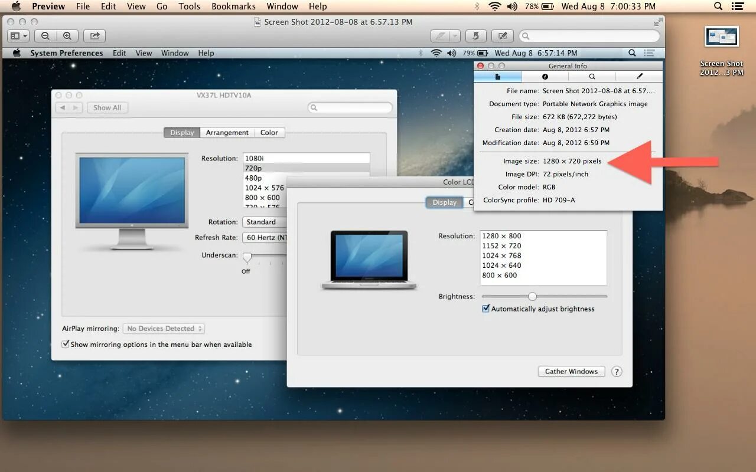Click back arrow in VX37L HDTV10A window
This screenshot has height=472, width=756.
coord(63,107)
